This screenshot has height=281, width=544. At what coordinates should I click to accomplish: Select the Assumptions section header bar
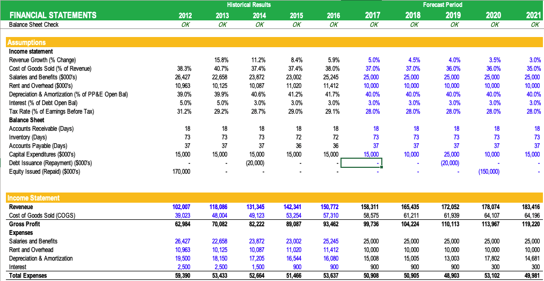272,42
